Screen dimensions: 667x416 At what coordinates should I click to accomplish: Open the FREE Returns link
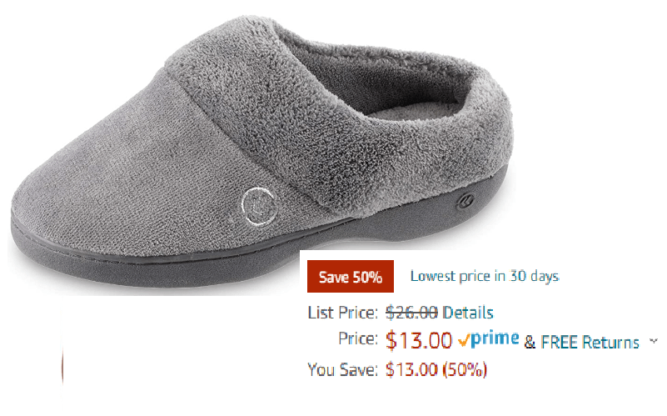coord(590,343)
